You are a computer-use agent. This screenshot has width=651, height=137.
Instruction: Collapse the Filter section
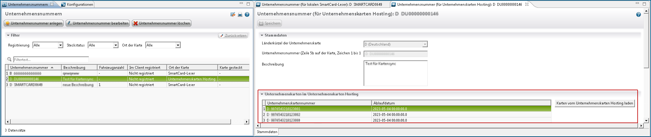8,35
